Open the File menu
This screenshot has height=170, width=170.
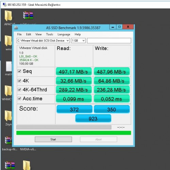[x=19, y=34]
